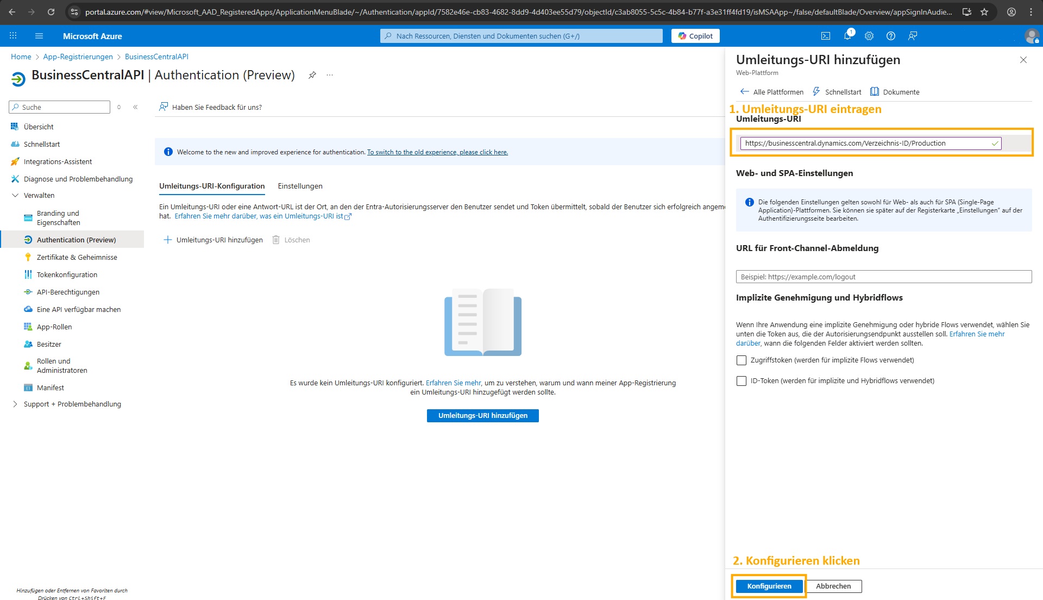The height and width of the screenshot is (600, 1043).
Task: Open portal settings gear
Action: (869, 36)
